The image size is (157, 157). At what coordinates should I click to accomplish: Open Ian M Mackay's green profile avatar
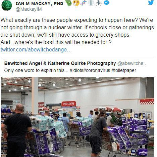[x=7, y=5]
